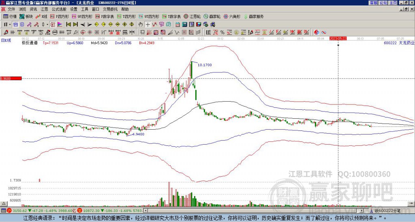This screenshot has width=415, height=222.
Task: Open the 江恩 menu
Action: coord(44,9)
